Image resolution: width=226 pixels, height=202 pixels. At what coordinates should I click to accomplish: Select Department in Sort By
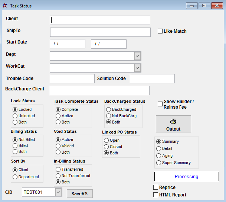15,177
